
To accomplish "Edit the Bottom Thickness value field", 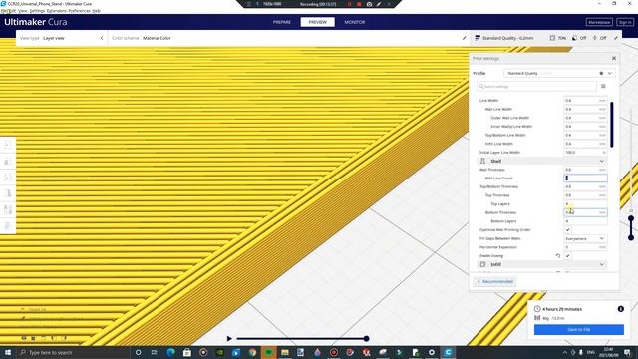I will pyautogui.click(x=585, y=212).
